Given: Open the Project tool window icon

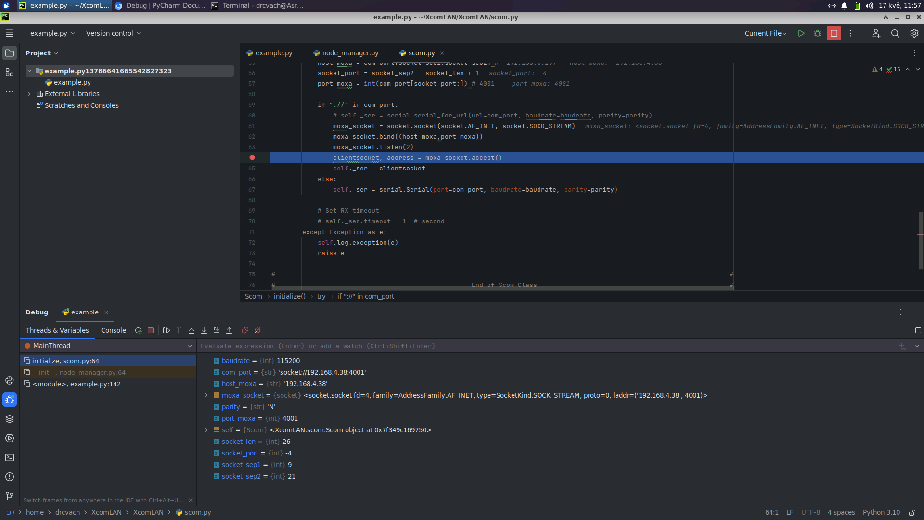Looking at the screenshot, I should point(10,53).
